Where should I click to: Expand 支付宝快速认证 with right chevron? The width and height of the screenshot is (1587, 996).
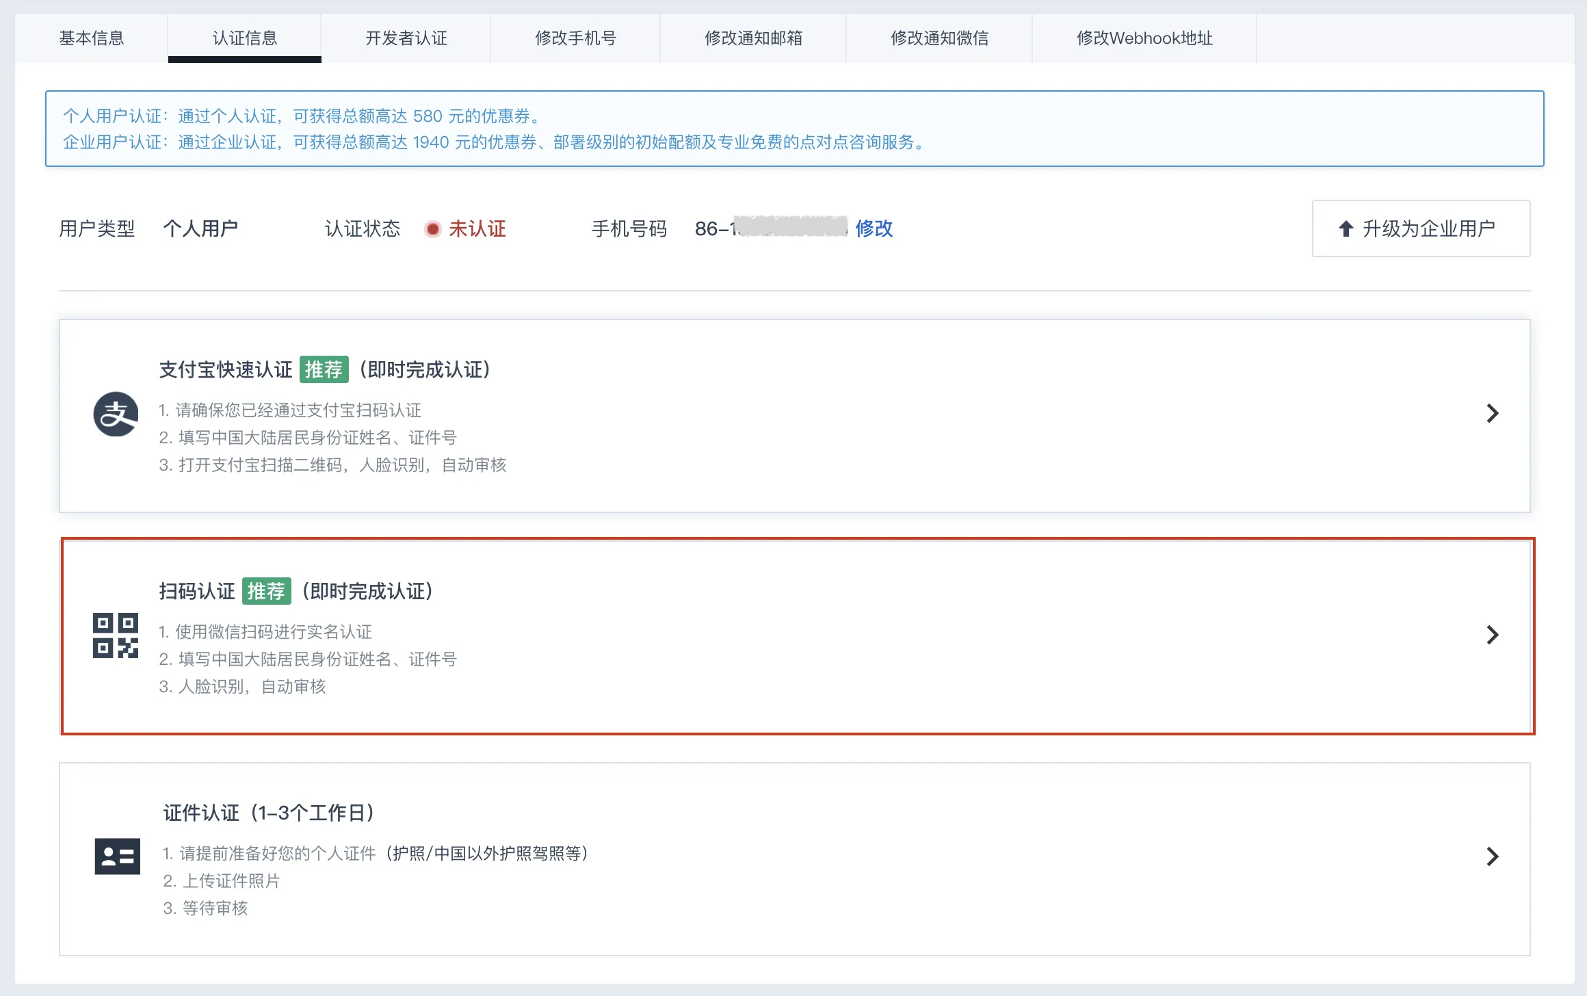click(x=1493, y=413)
